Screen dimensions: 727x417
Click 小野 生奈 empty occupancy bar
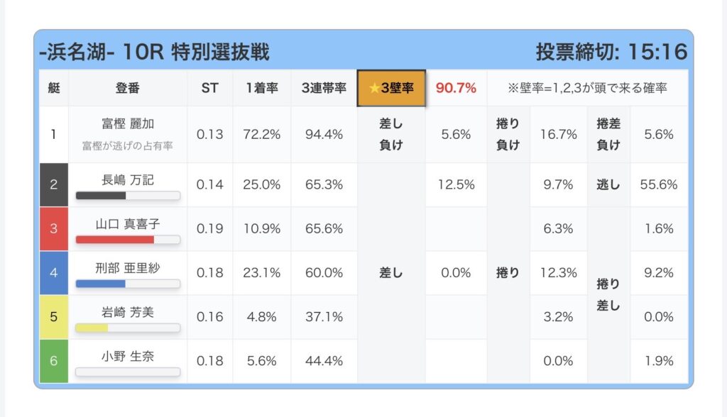pos(128,372)
